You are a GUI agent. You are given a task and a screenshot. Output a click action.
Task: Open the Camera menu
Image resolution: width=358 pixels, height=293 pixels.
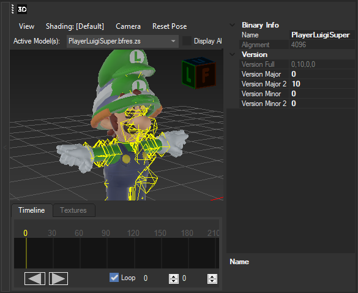tap(128, 26)
